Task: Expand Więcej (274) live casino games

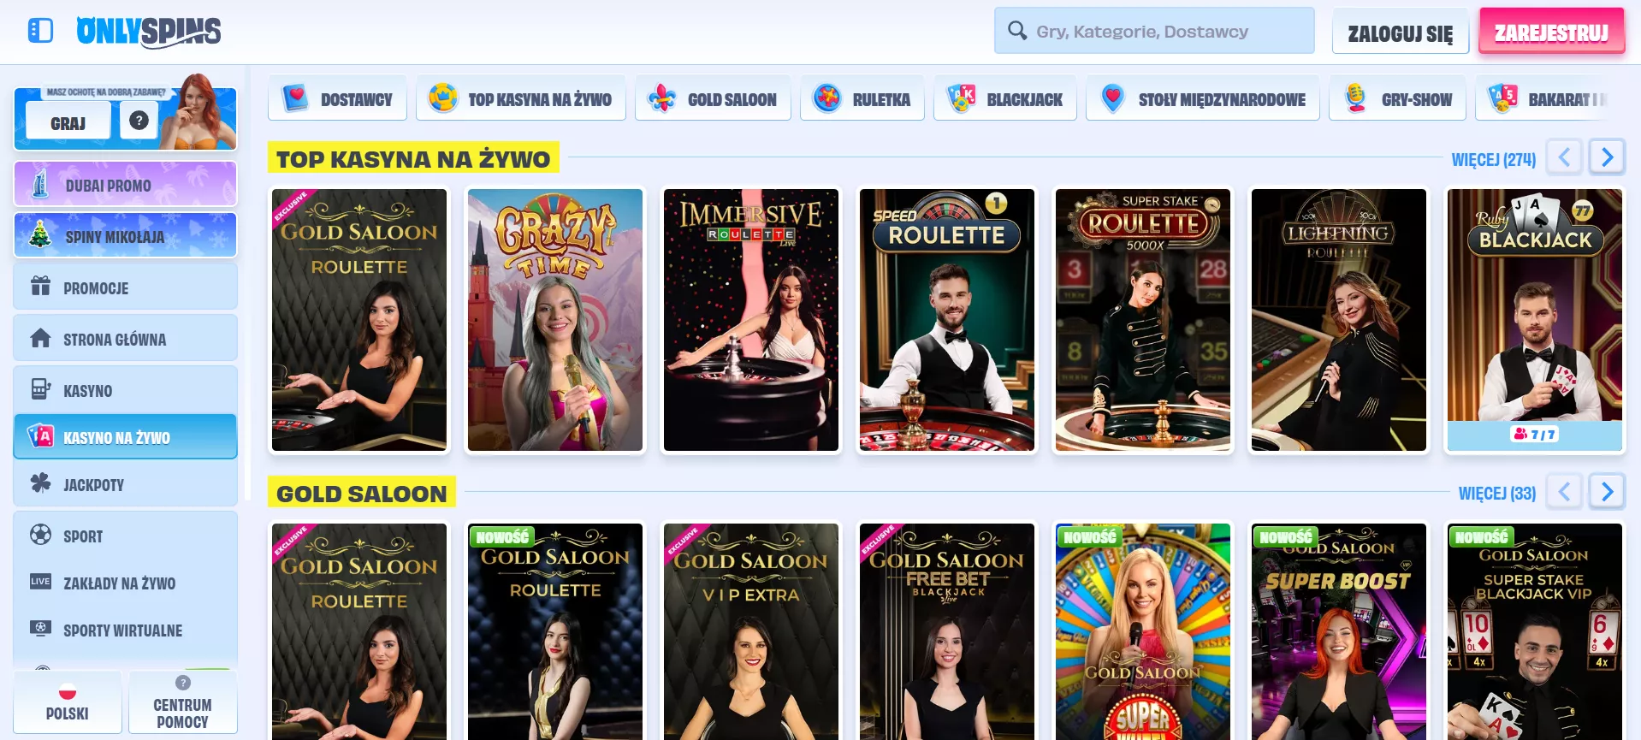Action: (1493, 160)
